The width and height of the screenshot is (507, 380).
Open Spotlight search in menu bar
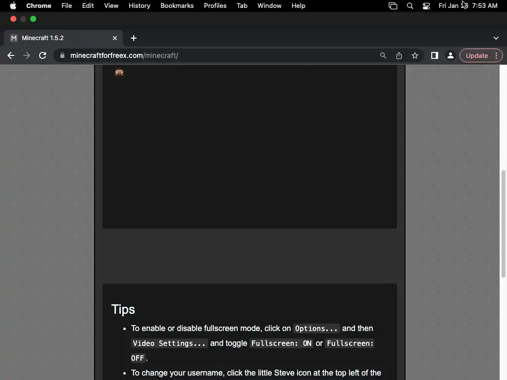pos(410,6)
